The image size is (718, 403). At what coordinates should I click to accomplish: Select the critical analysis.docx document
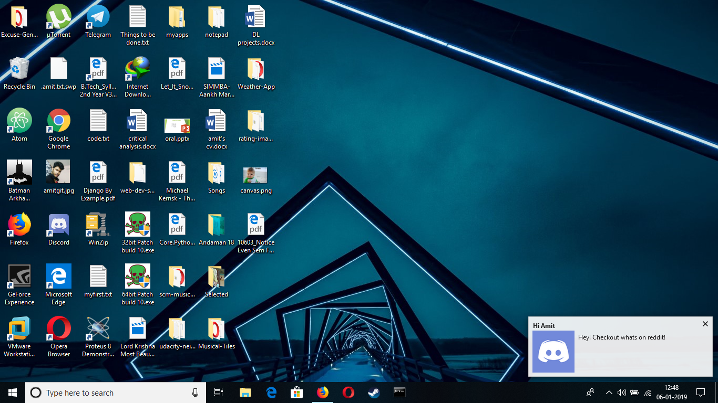coord(138,129)
